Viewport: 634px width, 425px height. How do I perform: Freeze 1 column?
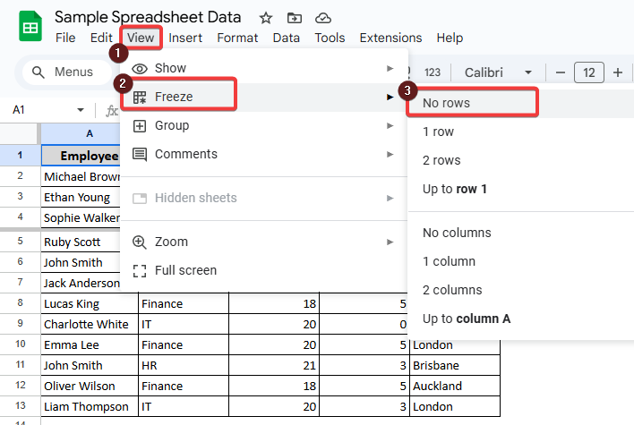(449, 261)
